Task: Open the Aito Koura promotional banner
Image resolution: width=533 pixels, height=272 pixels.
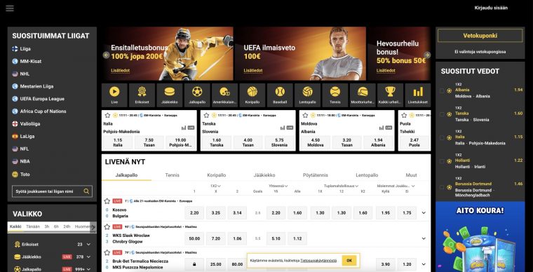Action: pyautogui.click(x=480, y=237)
